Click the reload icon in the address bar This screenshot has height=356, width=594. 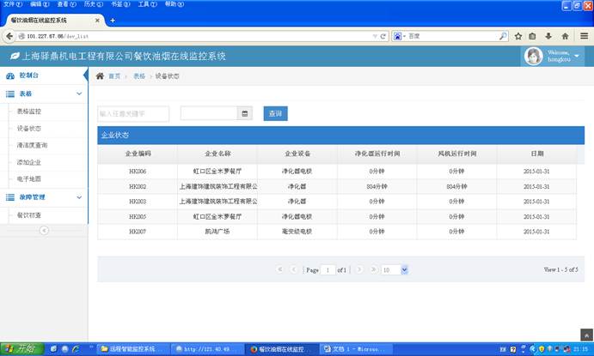[x=383, y=36]
